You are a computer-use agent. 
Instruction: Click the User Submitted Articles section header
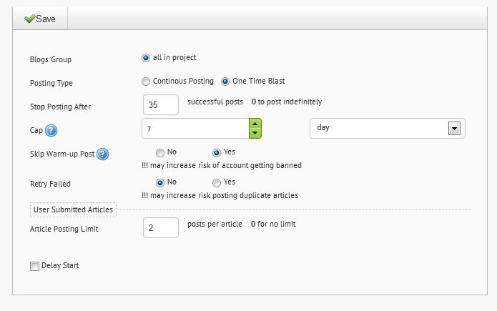73,209
